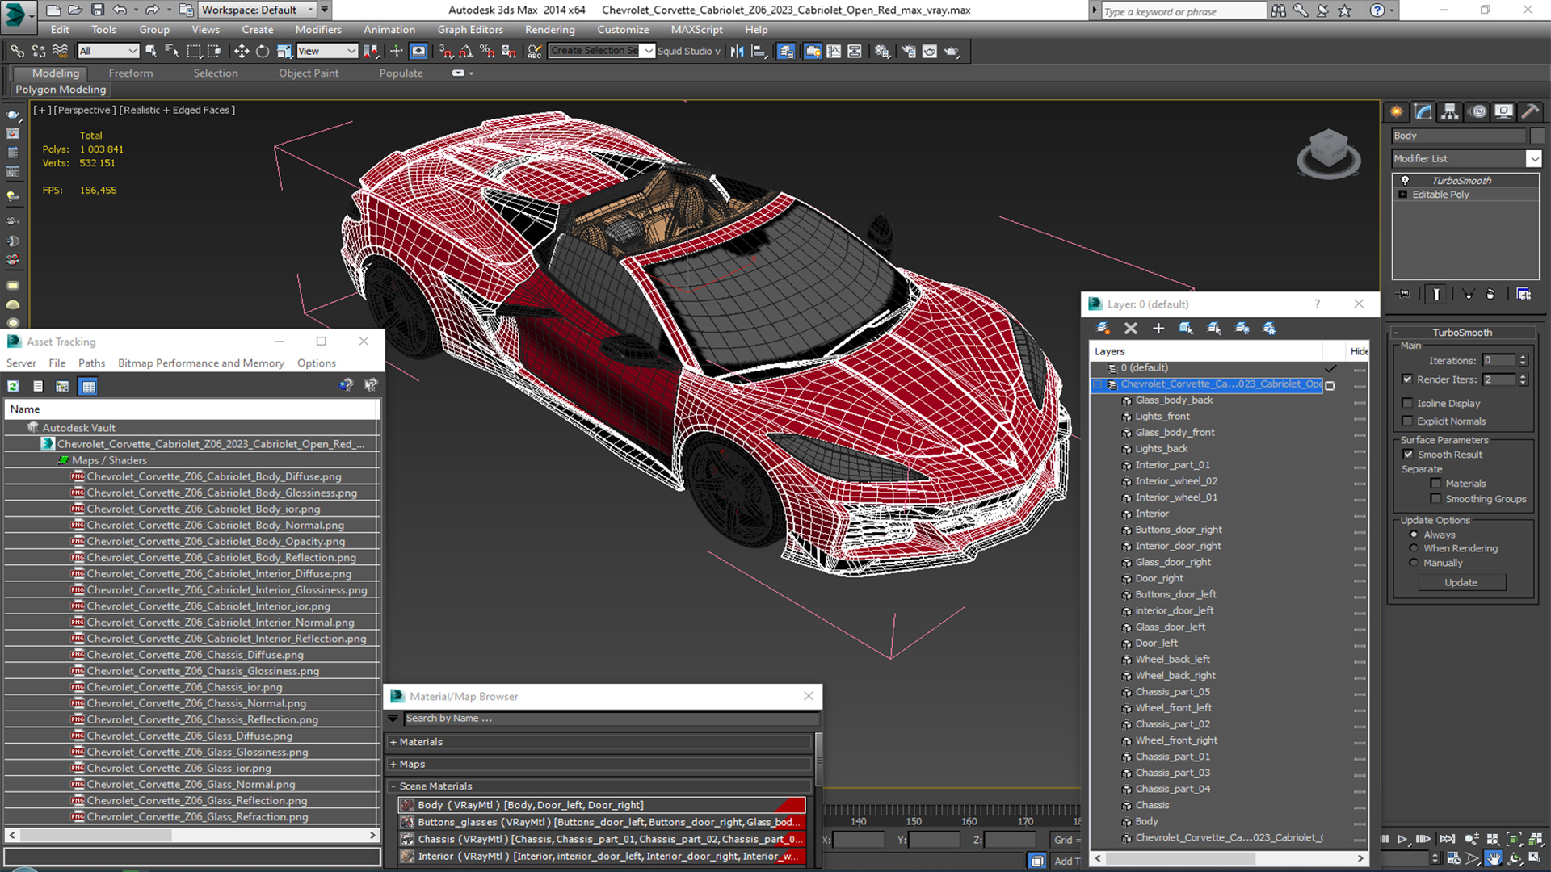Image resolution: width=1551 pixels, height=872 pixels.
Task: Collapse the Chevrolet_Corvette layer tree
Action: [1098, 384]
